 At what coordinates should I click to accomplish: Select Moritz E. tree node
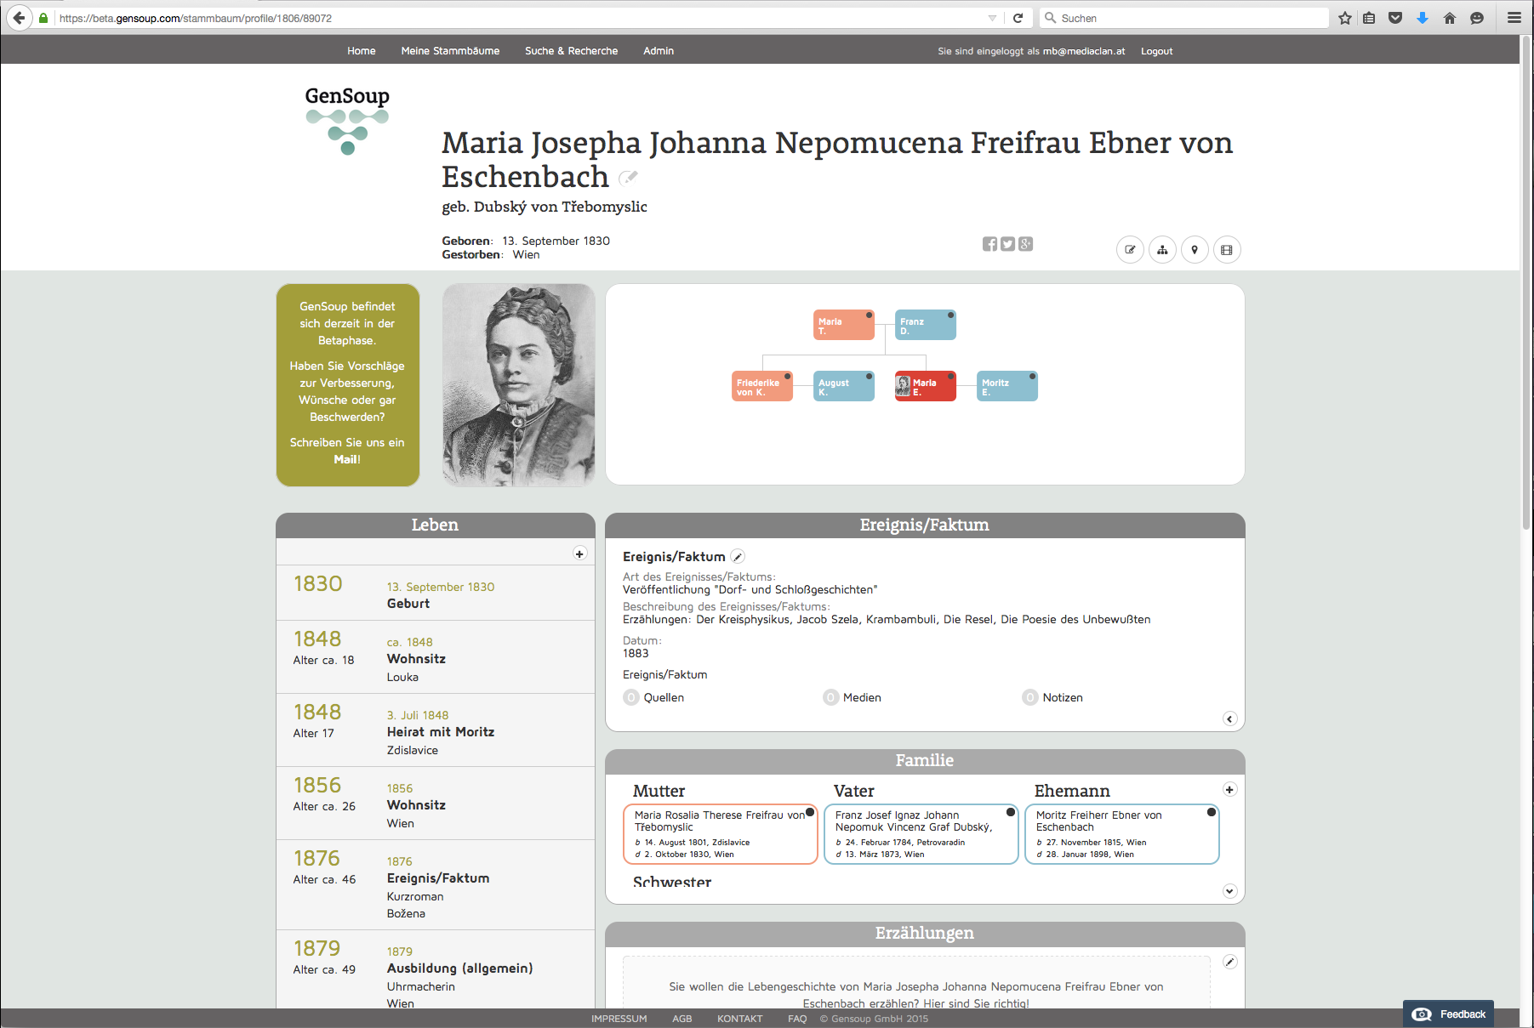click(x=1007, y=386)
